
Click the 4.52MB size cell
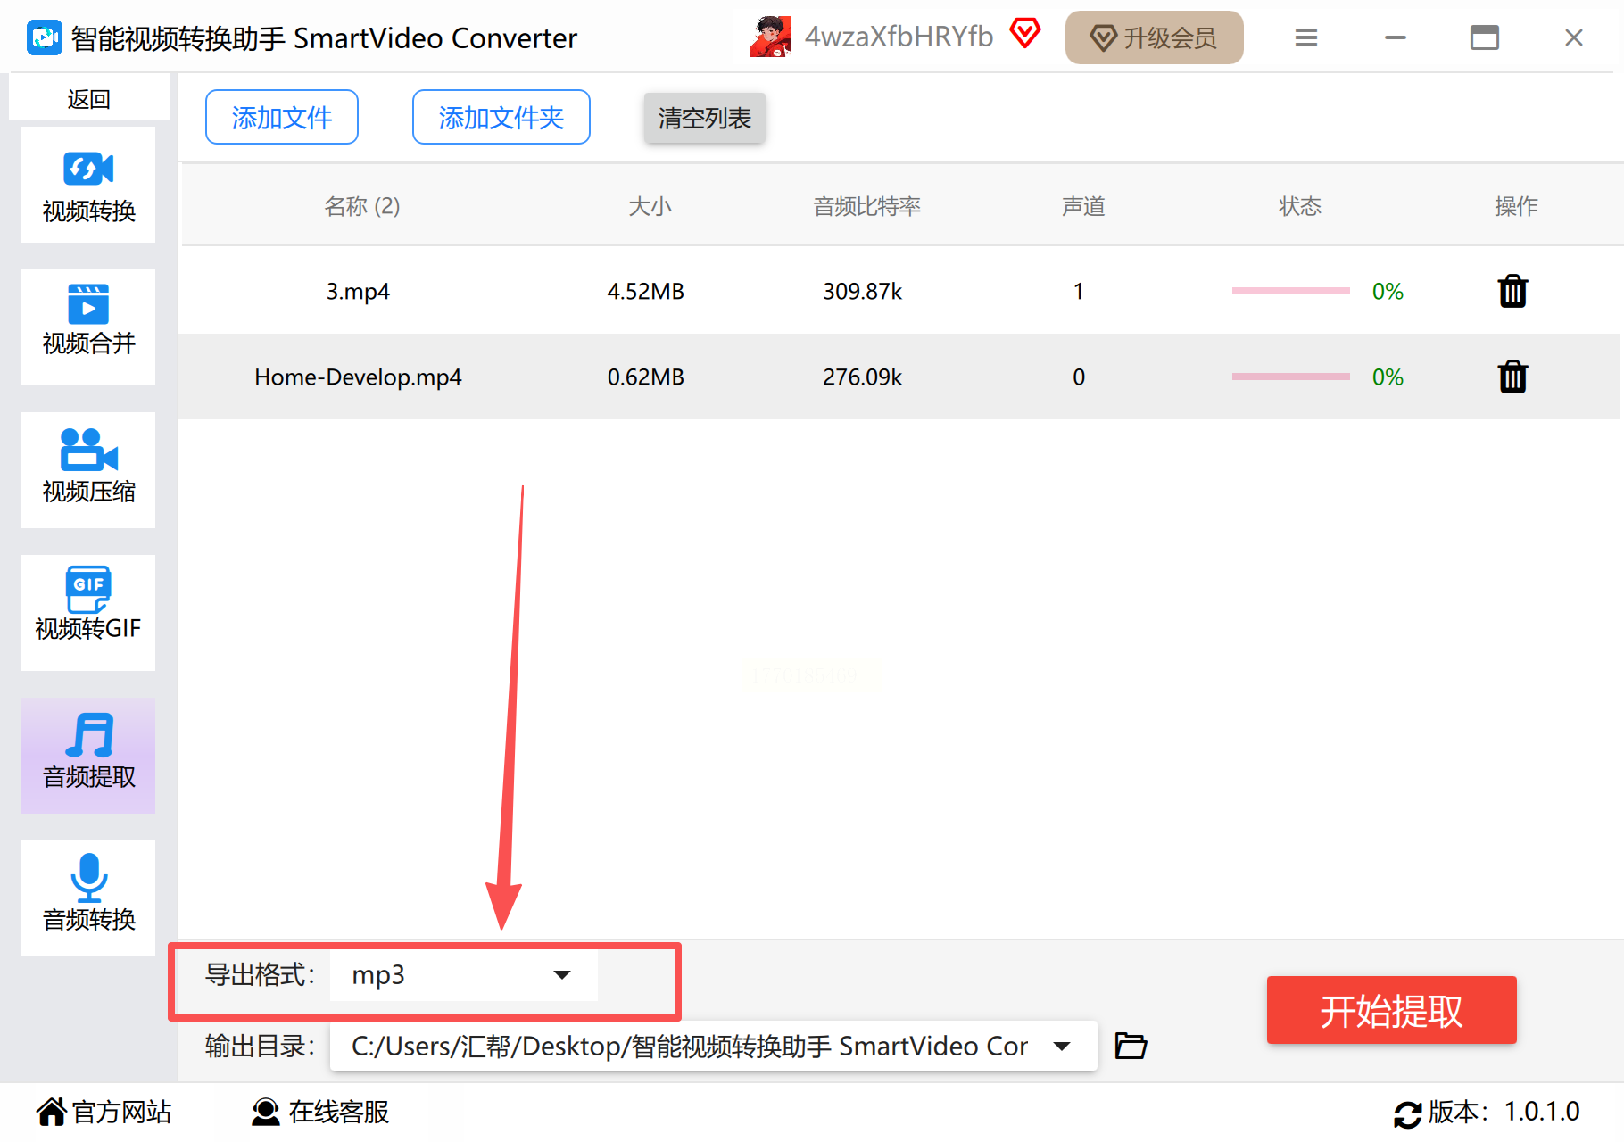tap(645, 292)
